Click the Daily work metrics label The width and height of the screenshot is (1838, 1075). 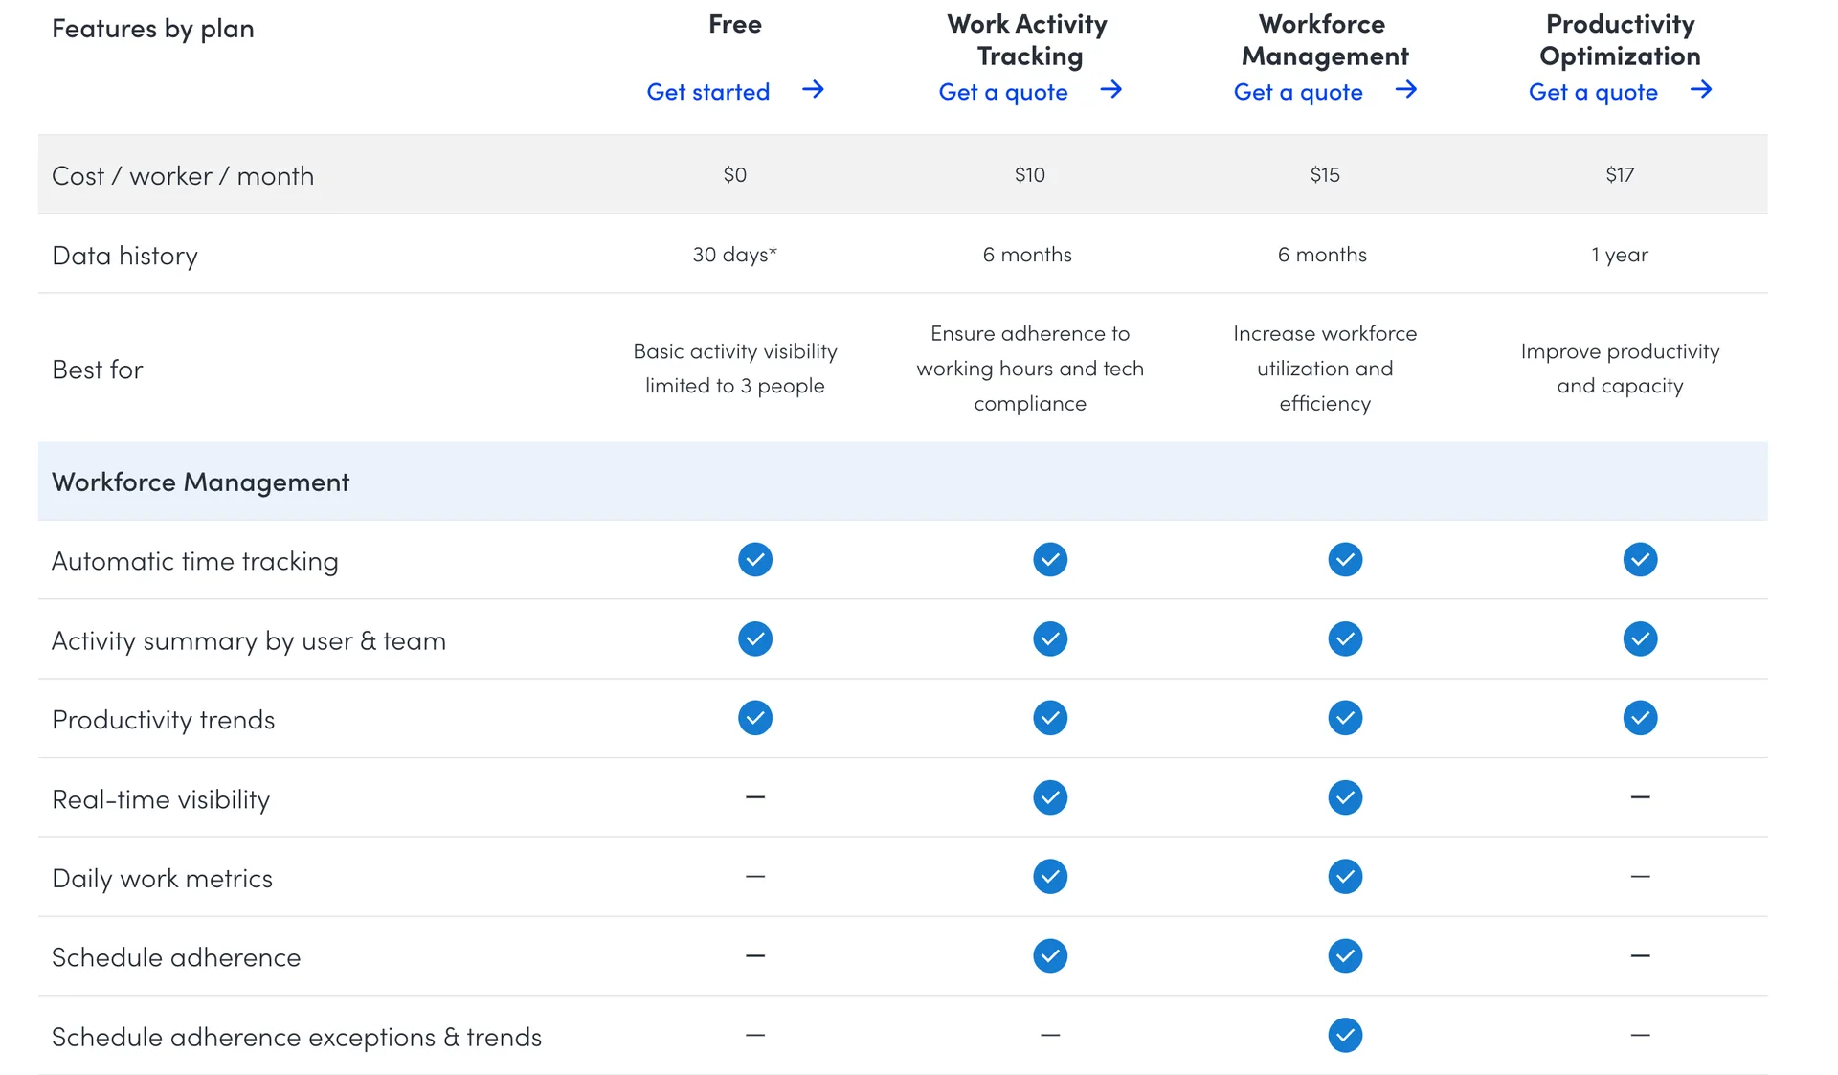(x=163, y=879)
